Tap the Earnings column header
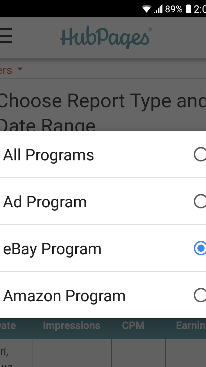 191,325
